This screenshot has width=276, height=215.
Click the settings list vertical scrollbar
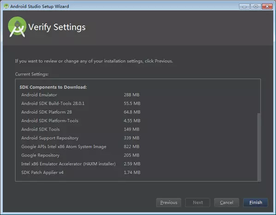[x=258, y=147]
